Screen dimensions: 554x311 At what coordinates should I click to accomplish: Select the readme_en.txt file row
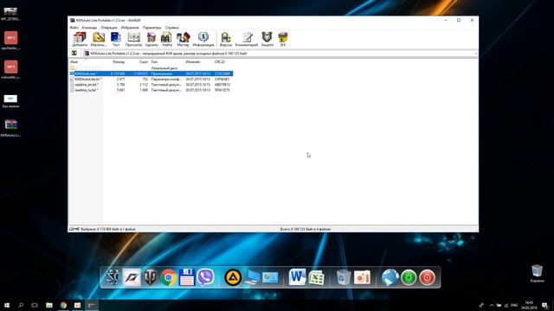pyautogui.click(x=151, y=85)
